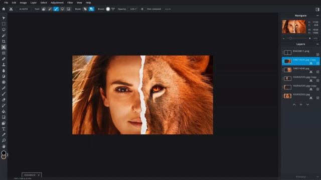Image resolution: width=321 pixels, height=180 pixels.
Task: Select the Fill paint bucket tool
Action: point(4,111)
